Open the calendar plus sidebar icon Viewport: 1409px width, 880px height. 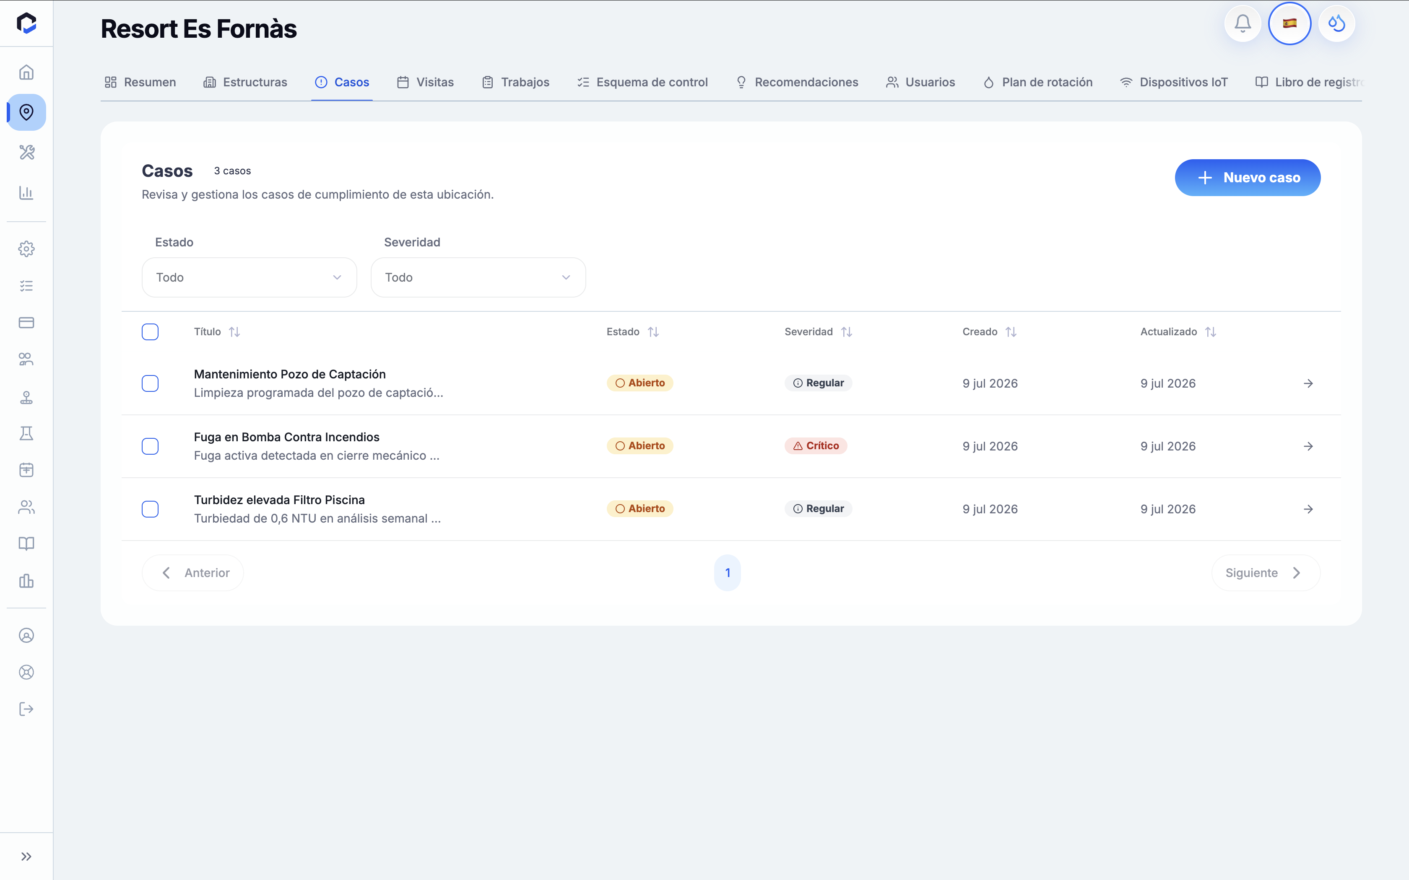click(x=26, y=470)
